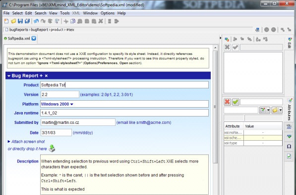This screenshot has height=195, width=296.
Task: Open the View menu
Action: (x=53, y=13)
